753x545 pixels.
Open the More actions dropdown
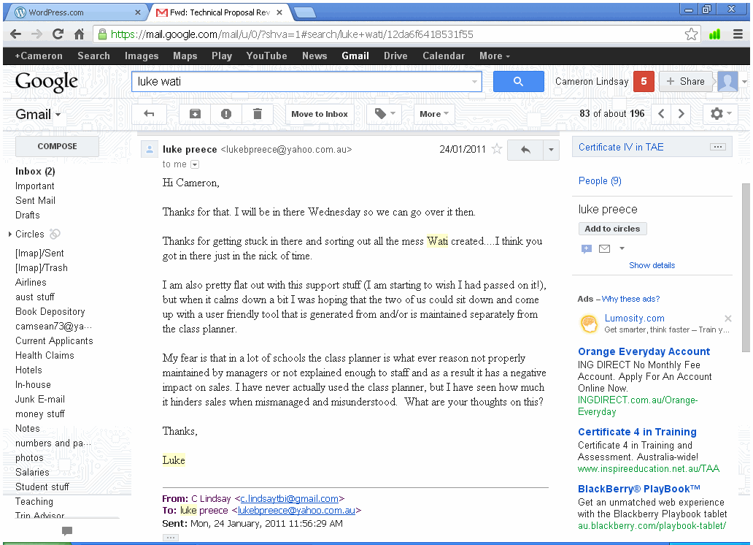(434, 114)
